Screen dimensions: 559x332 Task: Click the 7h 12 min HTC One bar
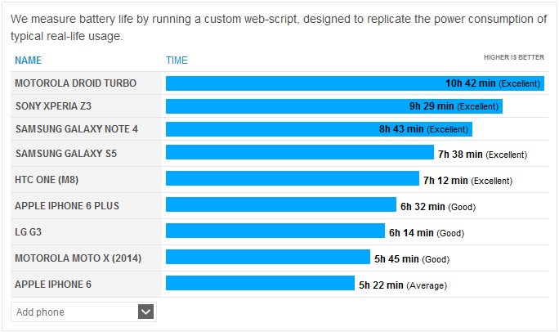(292, 178)
